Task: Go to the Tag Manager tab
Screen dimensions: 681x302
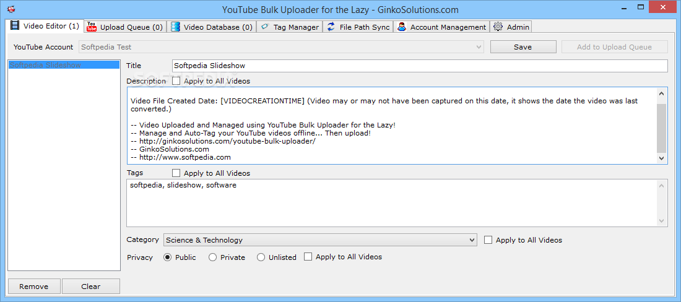Action: 290,27
